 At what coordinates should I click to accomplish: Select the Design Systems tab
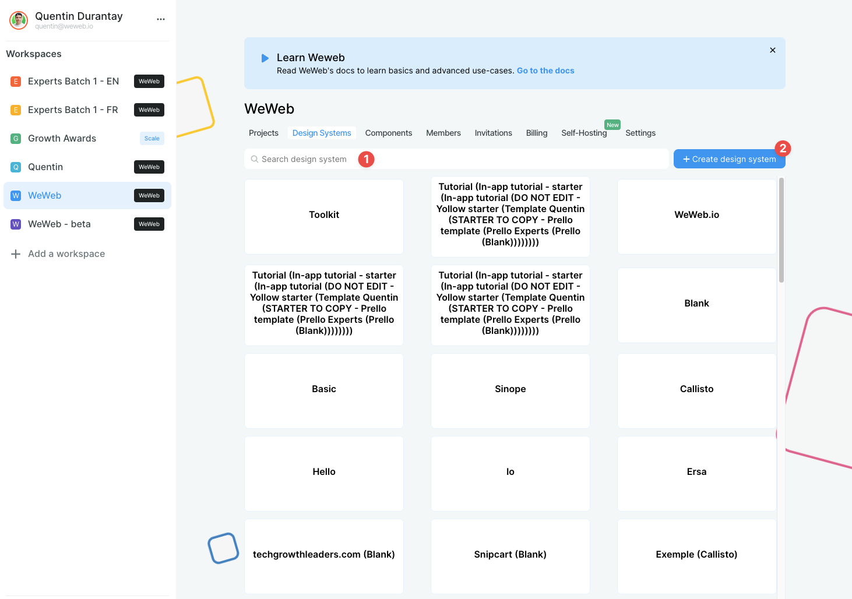[322, 133]
